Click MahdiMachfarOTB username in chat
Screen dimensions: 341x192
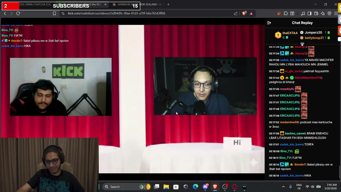(308, 78)
